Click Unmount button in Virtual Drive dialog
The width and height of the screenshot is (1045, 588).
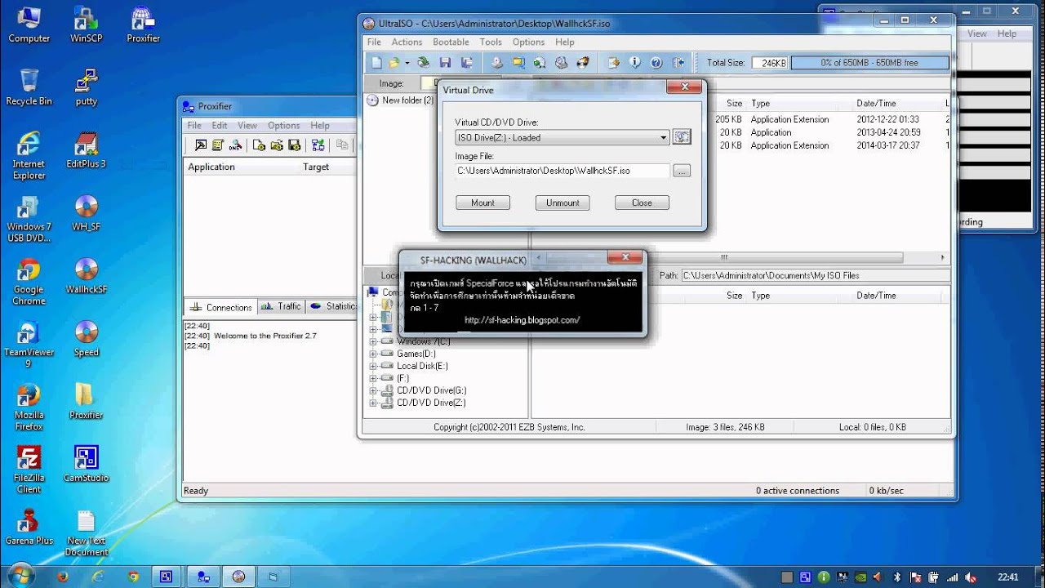tap(563, 203)
